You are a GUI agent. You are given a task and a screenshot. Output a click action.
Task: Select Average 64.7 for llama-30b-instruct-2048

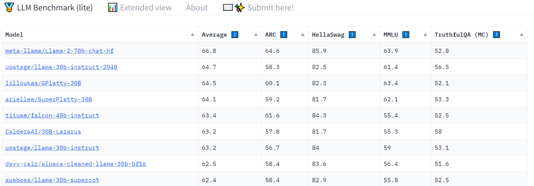coord(209,67)
